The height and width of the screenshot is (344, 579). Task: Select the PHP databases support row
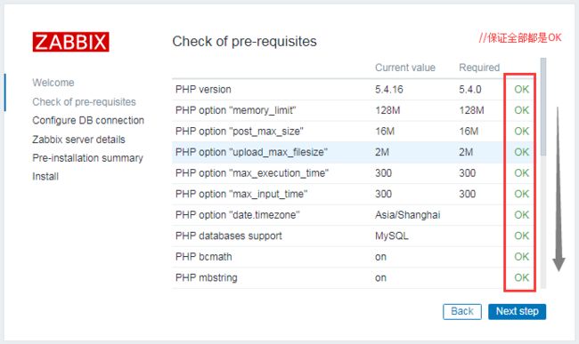pos(352,236)
